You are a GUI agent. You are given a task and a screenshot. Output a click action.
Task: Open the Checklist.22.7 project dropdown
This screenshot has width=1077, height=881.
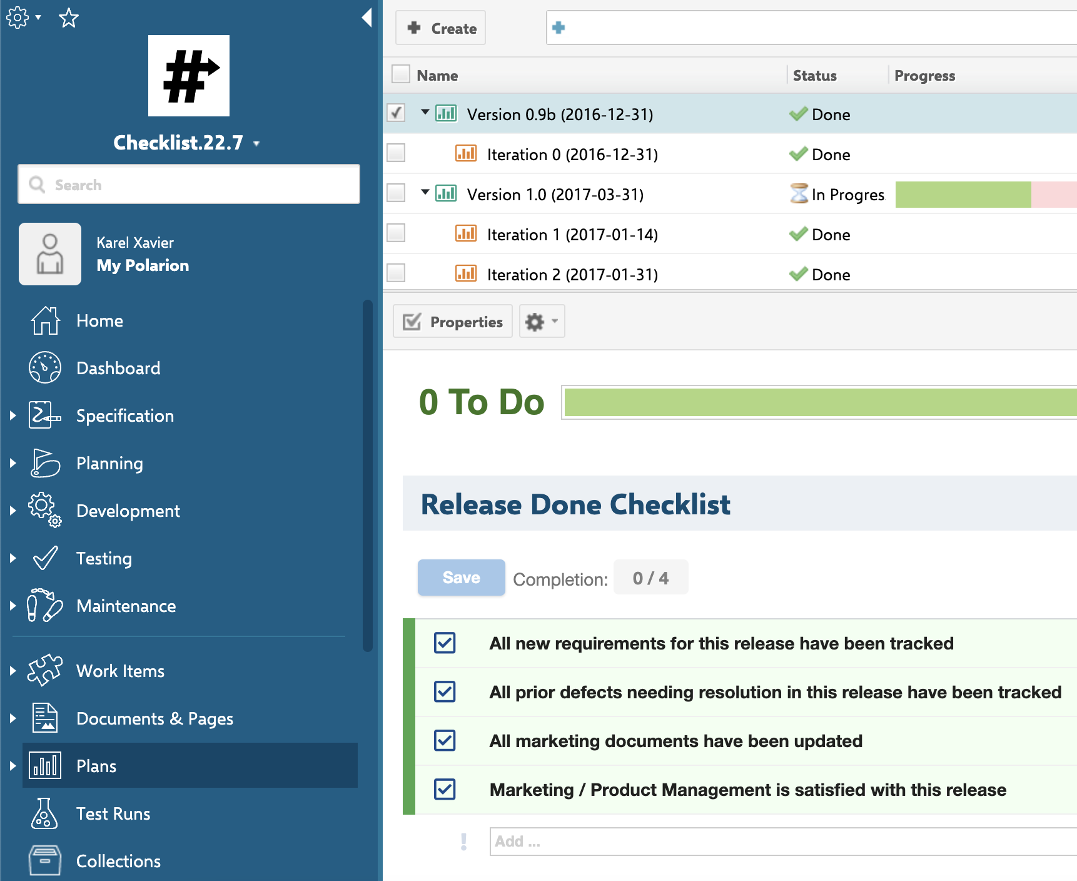click(x=256, y=144)
